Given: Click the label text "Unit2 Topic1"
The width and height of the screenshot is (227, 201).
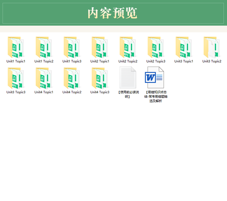Looking at the screenshot, I should click(100, 61).
